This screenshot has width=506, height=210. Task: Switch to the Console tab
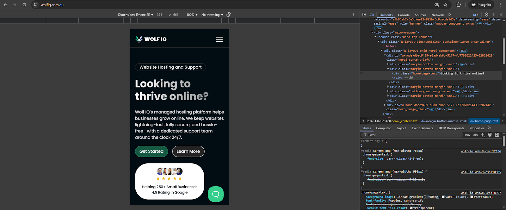point(404,15)
